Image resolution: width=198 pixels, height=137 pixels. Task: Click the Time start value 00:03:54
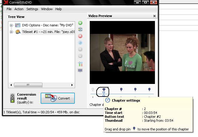tap(150, 113)
